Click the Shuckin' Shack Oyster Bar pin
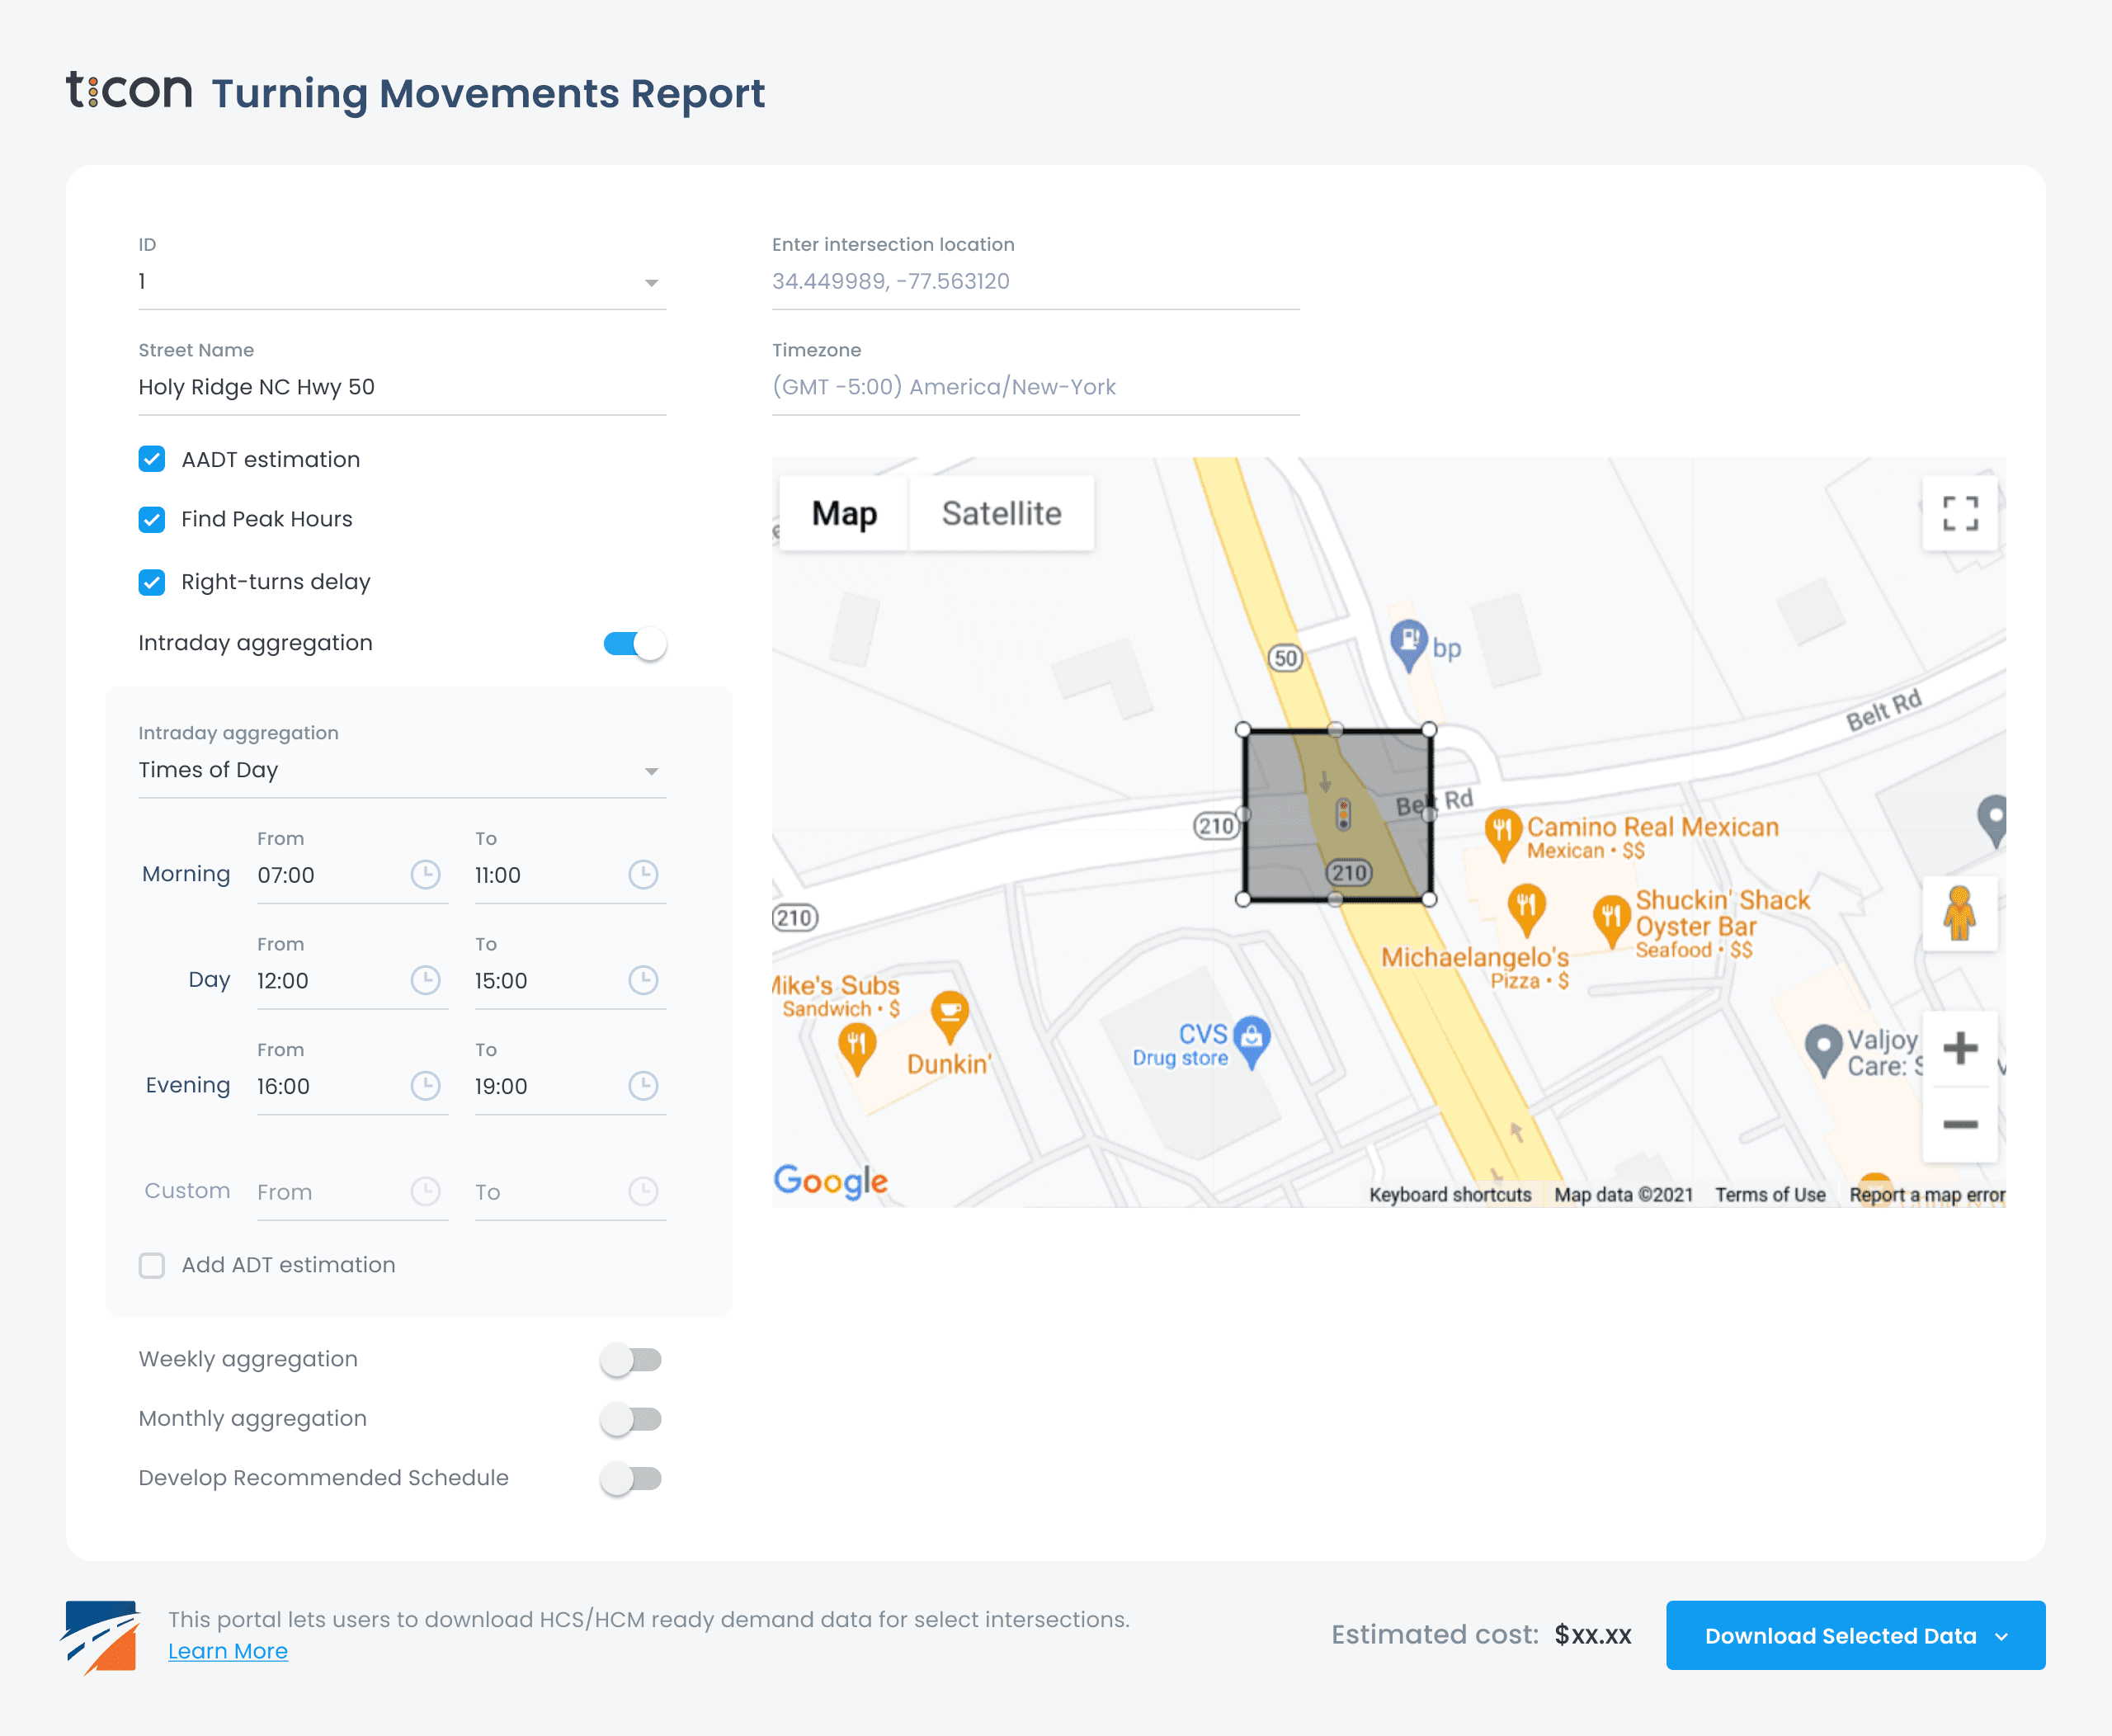The image size is (2112, 1736). [1611, 920]
